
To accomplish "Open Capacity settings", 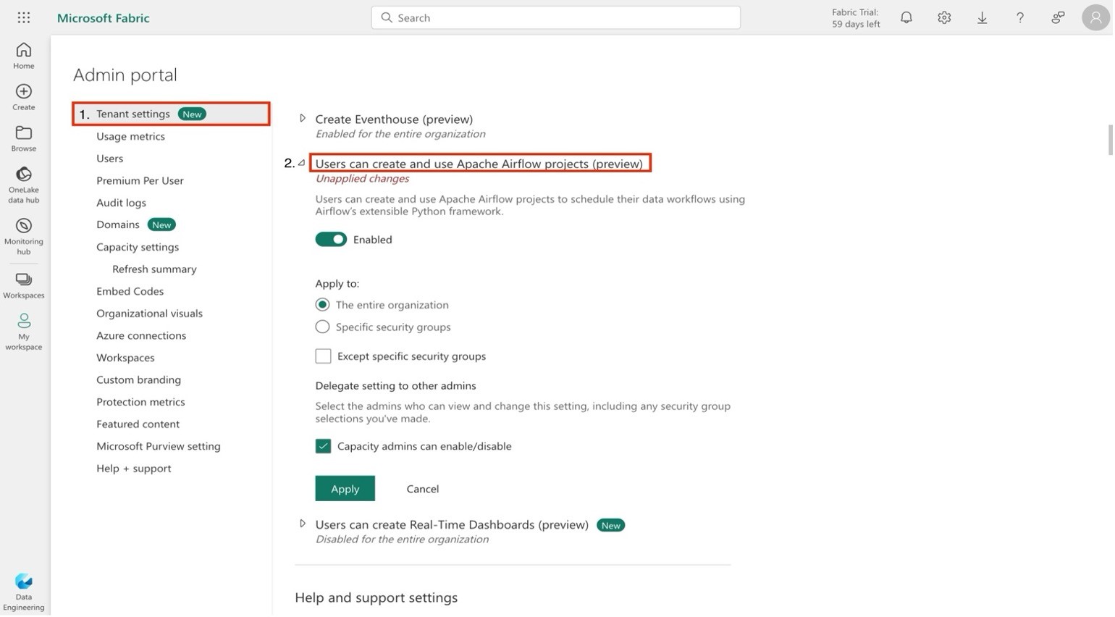I will pyautogui.click(x=138, y=248).
